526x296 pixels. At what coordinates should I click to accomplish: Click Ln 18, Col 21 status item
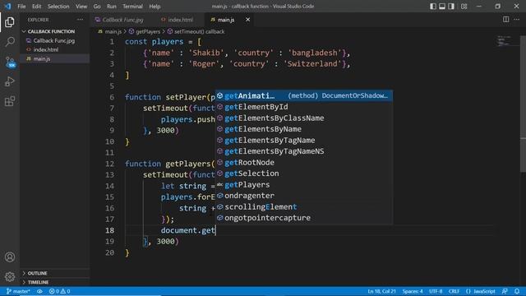[381, 291]
